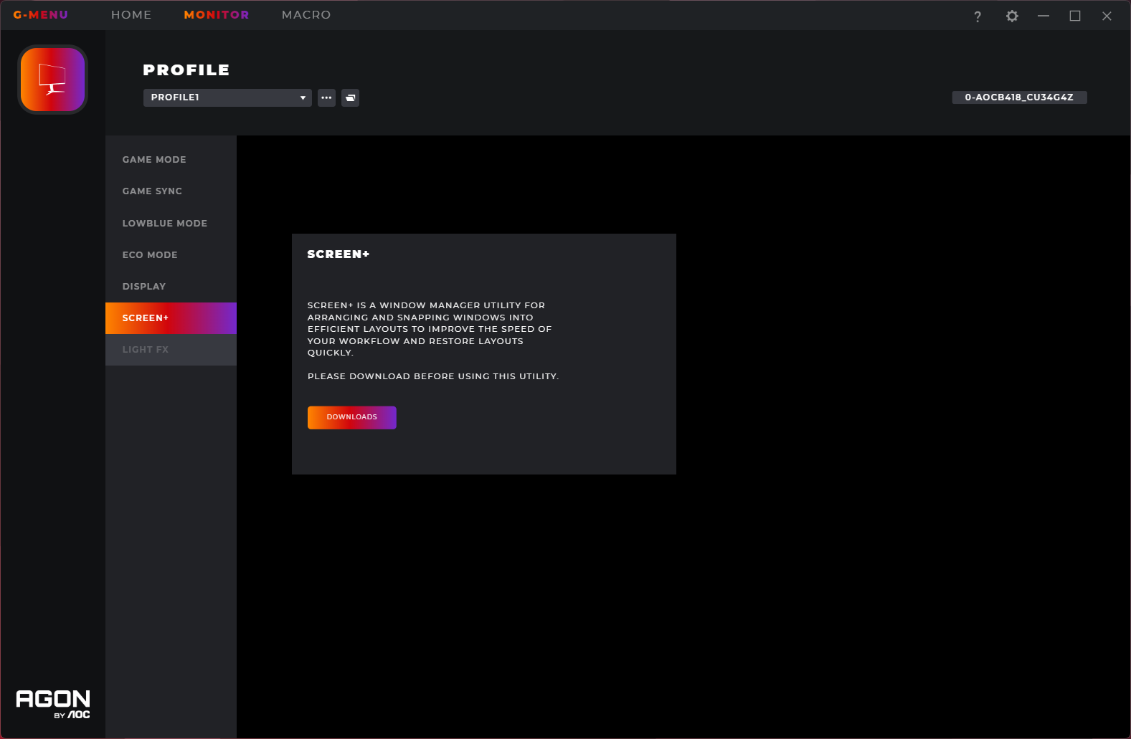The image size is (1131, 739).
Task: Select the Screen+ sidebar item
Action: [171, 318]
